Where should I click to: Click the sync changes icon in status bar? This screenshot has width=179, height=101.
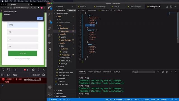(60, 100)
